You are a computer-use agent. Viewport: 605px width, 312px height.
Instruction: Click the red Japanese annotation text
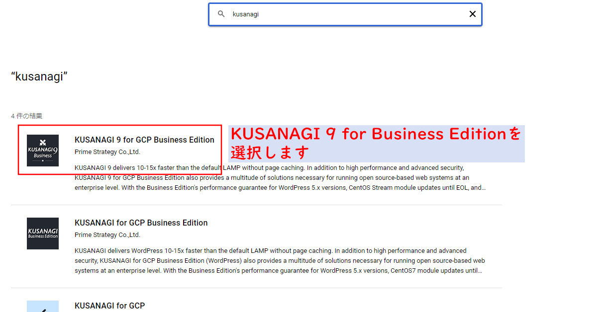tap(376, 143)
